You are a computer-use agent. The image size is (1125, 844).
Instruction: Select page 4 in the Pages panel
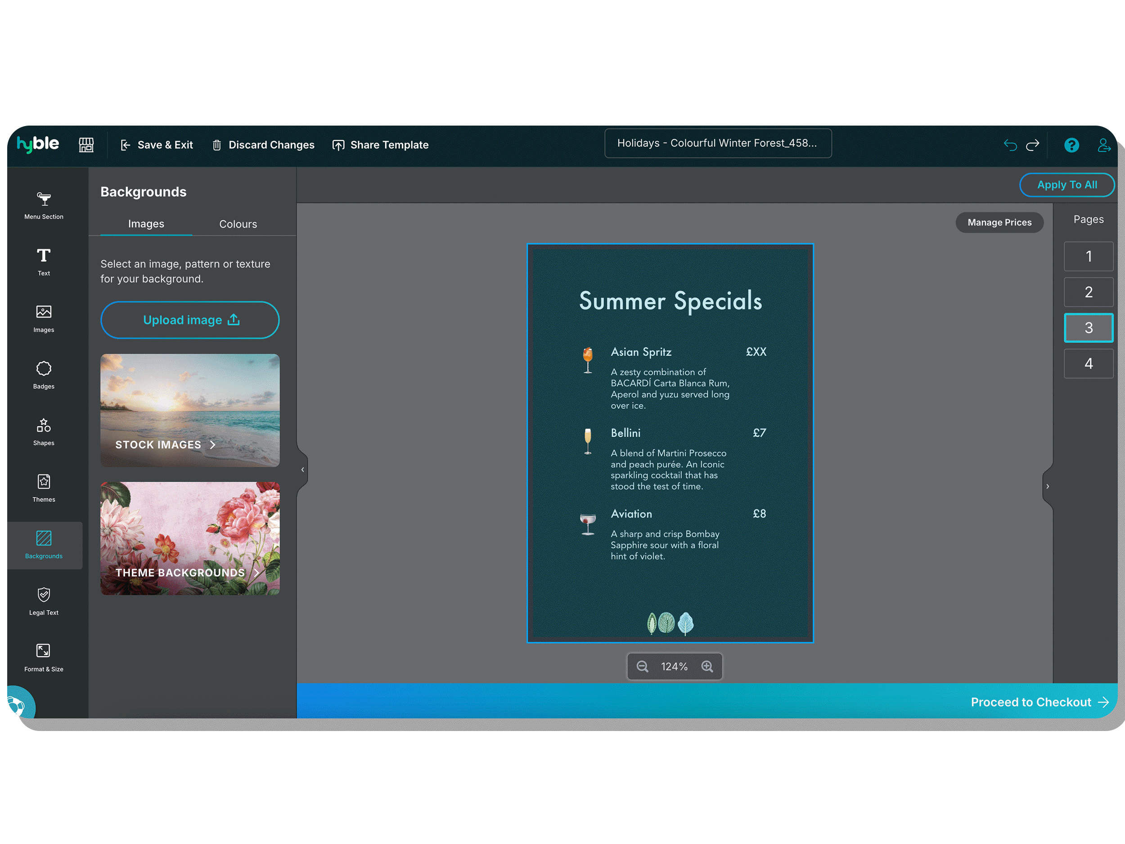tap(1089, 363)
